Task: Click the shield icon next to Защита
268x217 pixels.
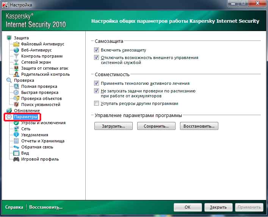Action: tap(9, 38)
